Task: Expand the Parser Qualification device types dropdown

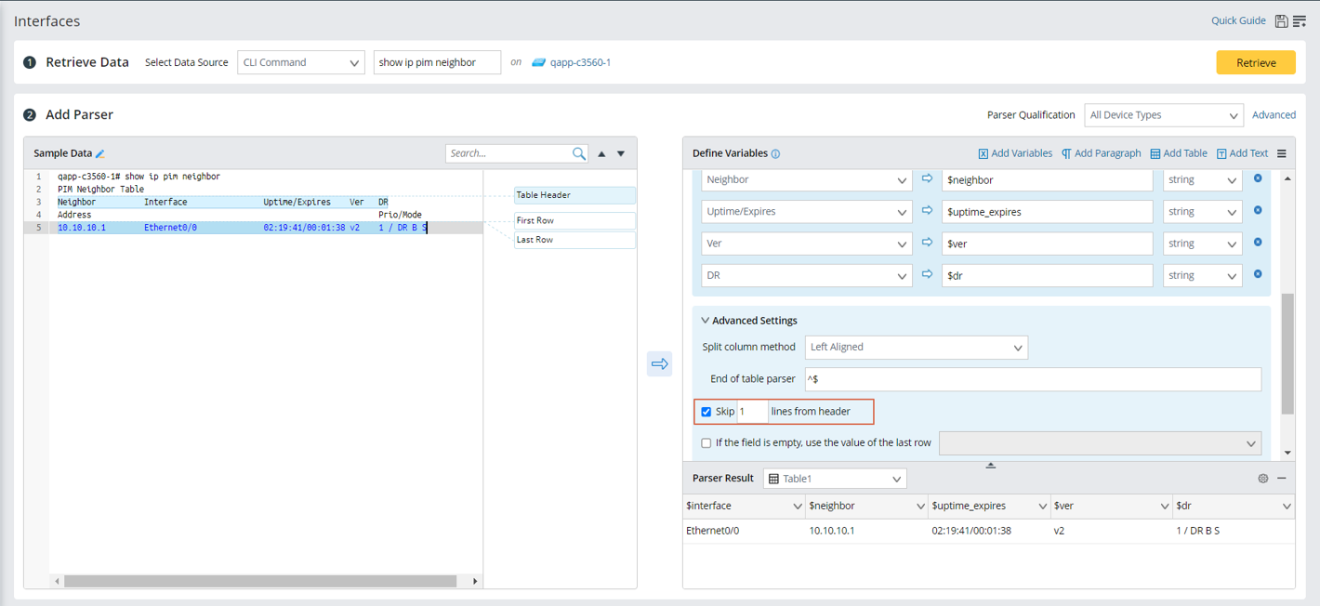Action: pos(1163,115)
